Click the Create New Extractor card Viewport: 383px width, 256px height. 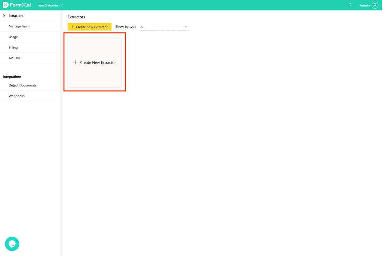coord(95,62)
